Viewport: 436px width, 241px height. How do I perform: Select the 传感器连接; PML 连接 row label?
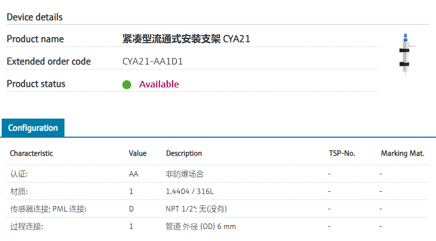(x=48, y=209)
